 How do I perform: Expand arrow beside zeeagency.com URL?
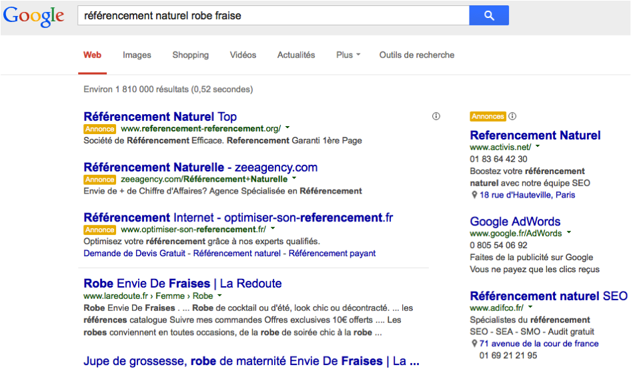pos(294,178)
